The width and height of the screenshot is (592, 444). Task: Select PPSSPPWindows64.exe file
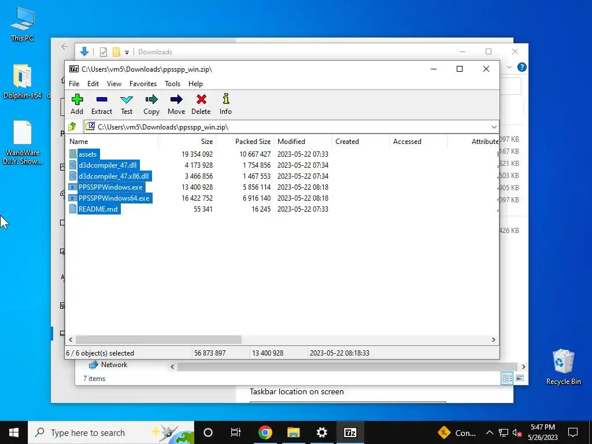[114, 198]
